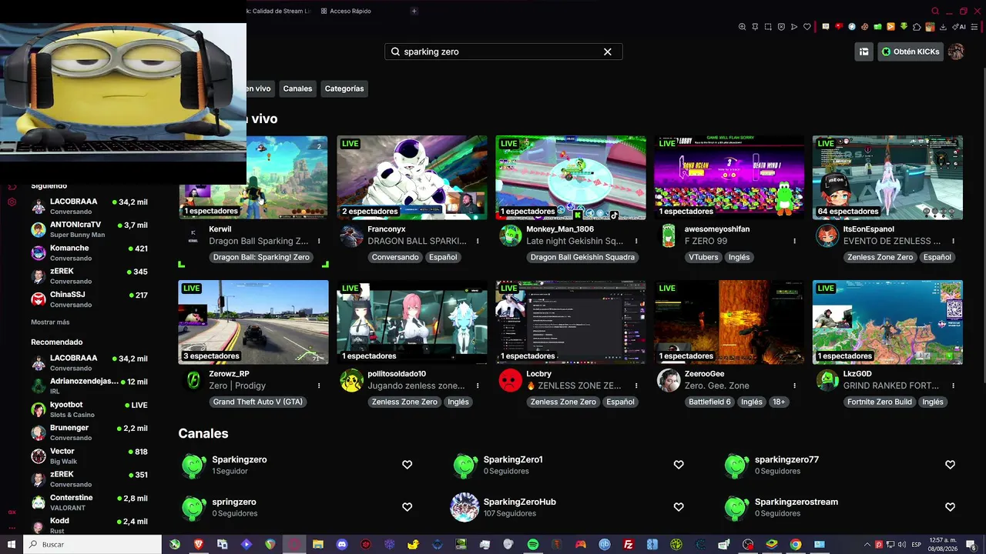Click the ad blocker shield icon
The image size is (986, 554).
click(x=781, y=27)
